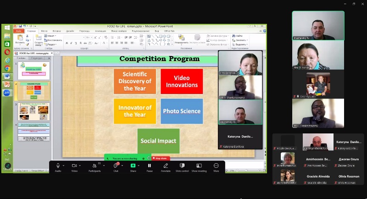
Task: Click PowerPoint help question mark icon
Action: pyautogui.click(x=265, y=31)
